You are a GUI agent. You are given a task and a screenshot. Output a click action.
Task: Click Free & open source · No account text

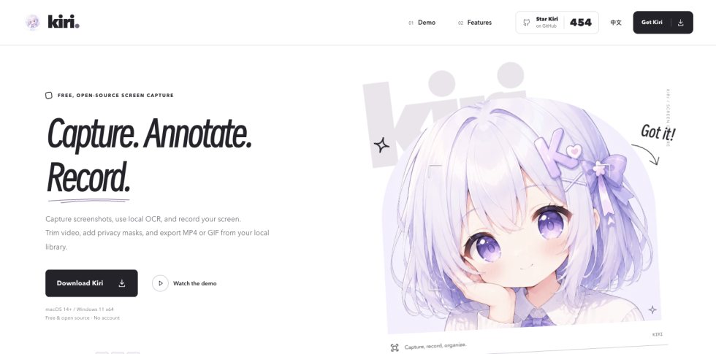(x=83, y=318)
